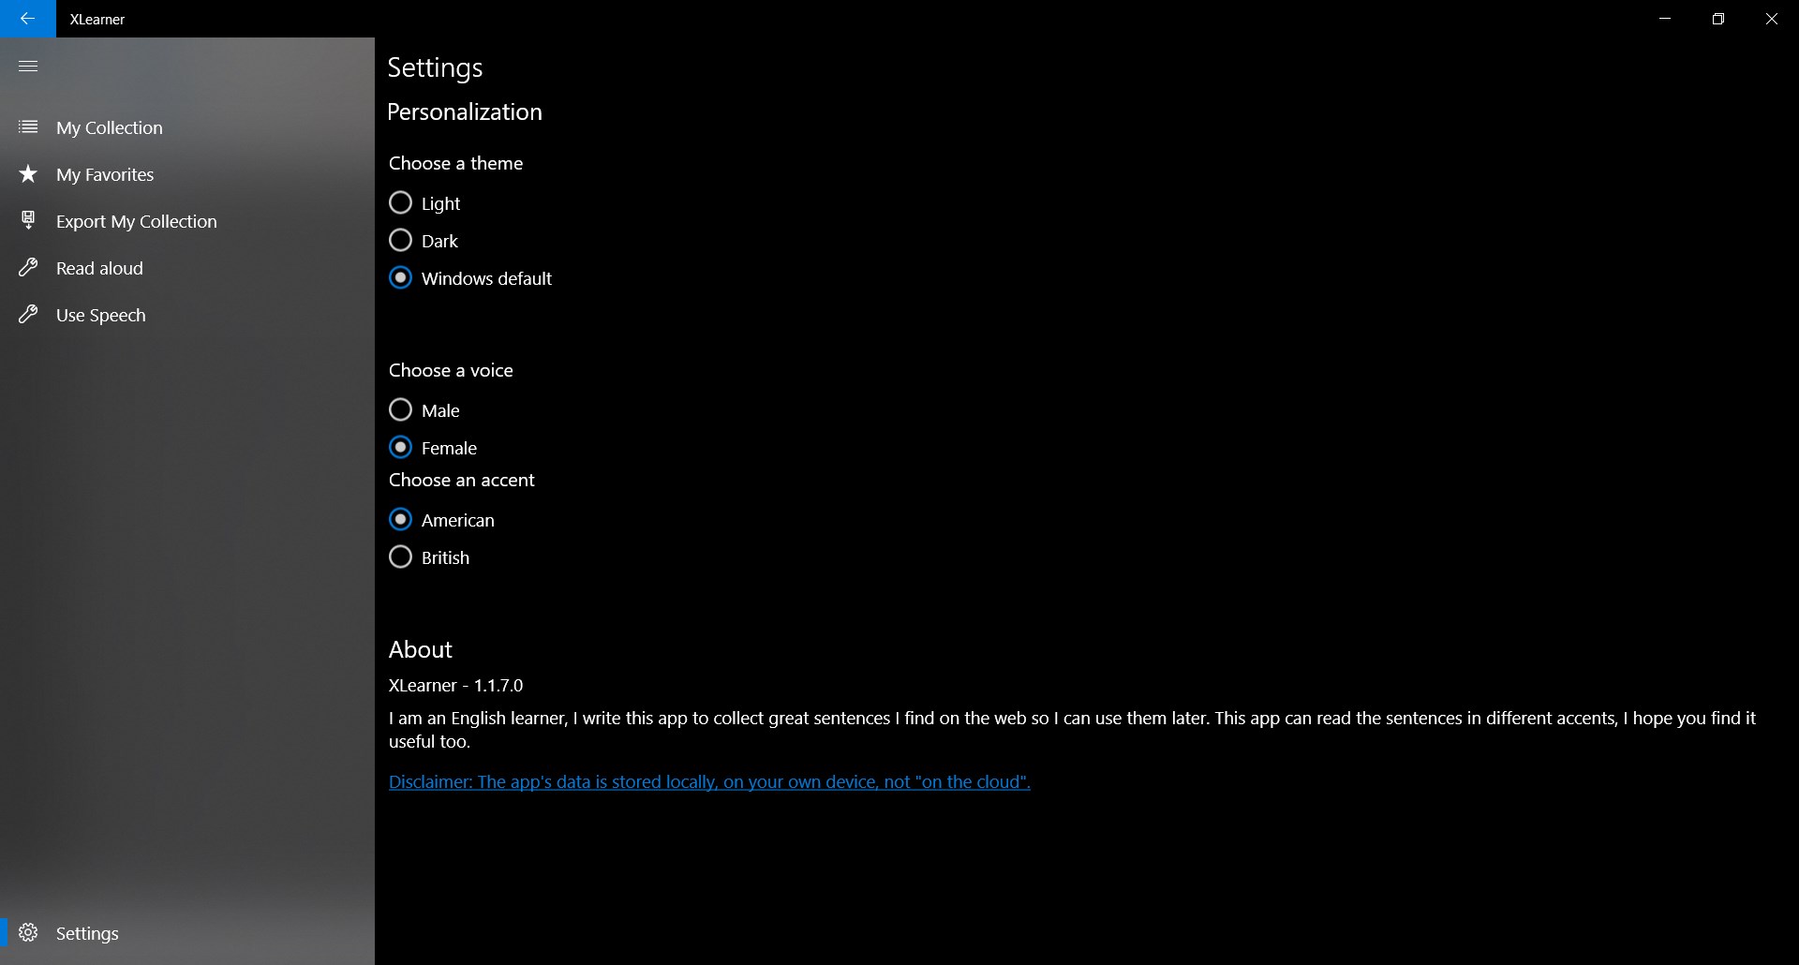Click the Settings gear icon
Screen dimensions: 1799x965
pyautogui.click(x=28, y=933)
